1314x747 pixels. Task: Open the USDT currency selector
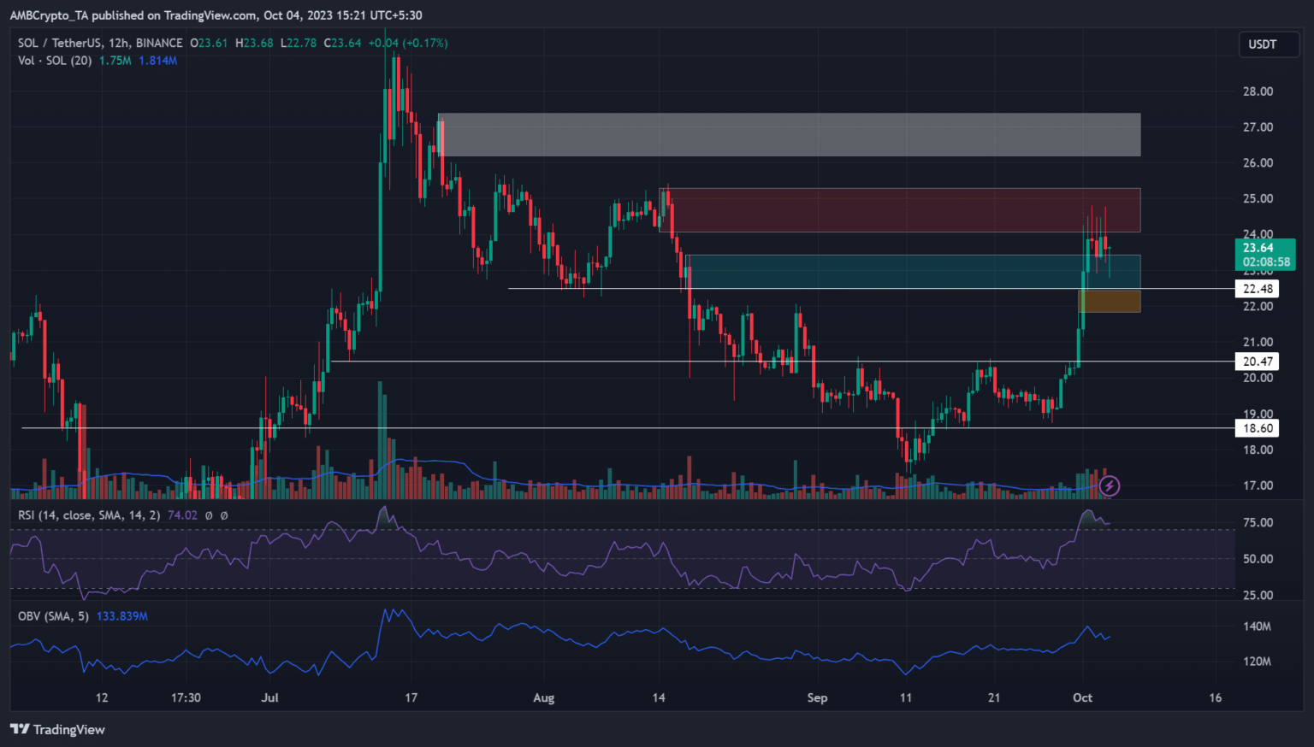point(1262,44)
